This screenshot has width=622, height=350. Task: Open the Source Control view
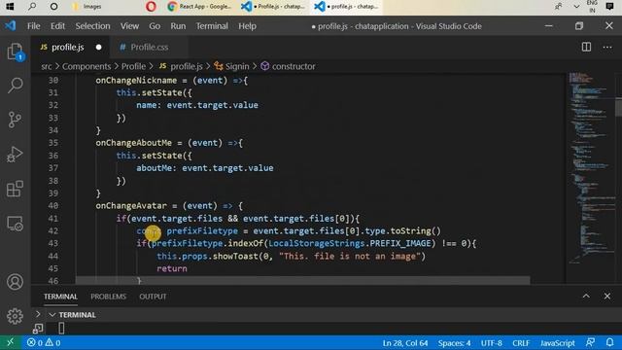point(16,120)
